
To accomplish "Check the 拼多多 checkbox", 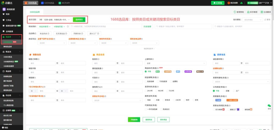I will tap(163, 100).
